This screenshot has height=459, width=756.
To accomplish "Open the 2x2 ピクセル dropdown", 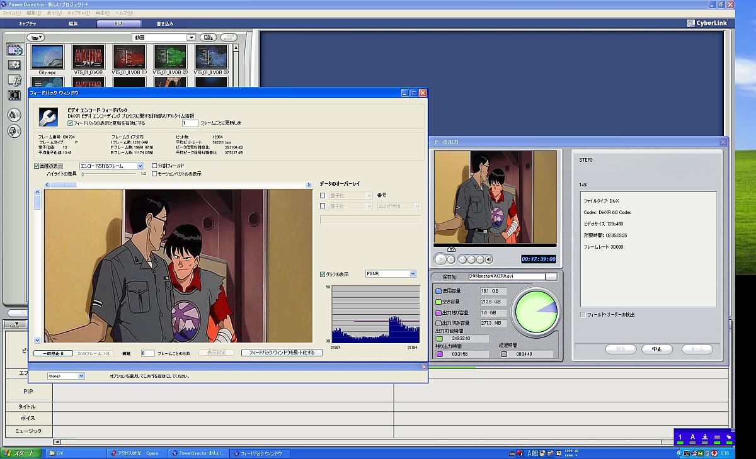I will tap(399, 206).
